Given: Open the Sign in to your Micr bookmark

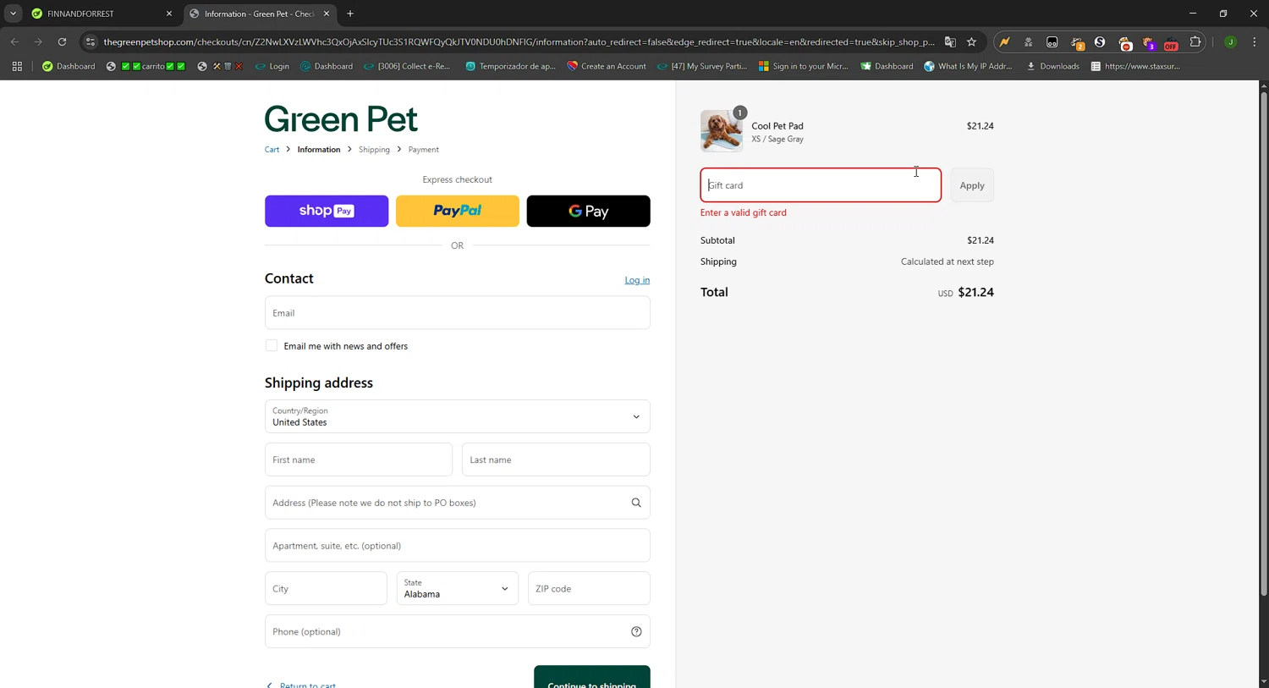Looking at the screenshot, I should [804, 66].
